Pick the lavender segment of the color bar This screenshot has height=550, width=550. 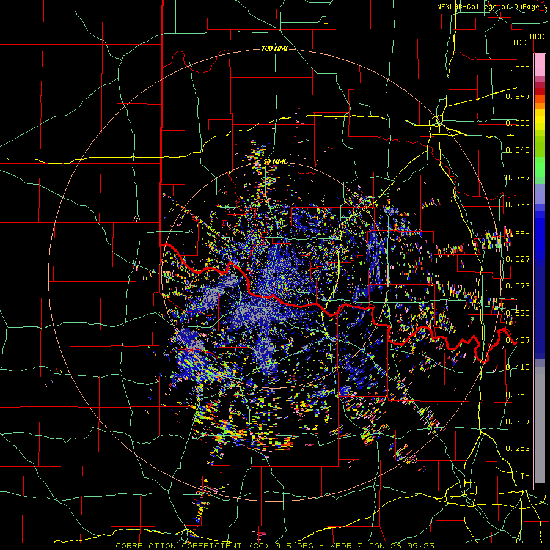click(540, 194)
